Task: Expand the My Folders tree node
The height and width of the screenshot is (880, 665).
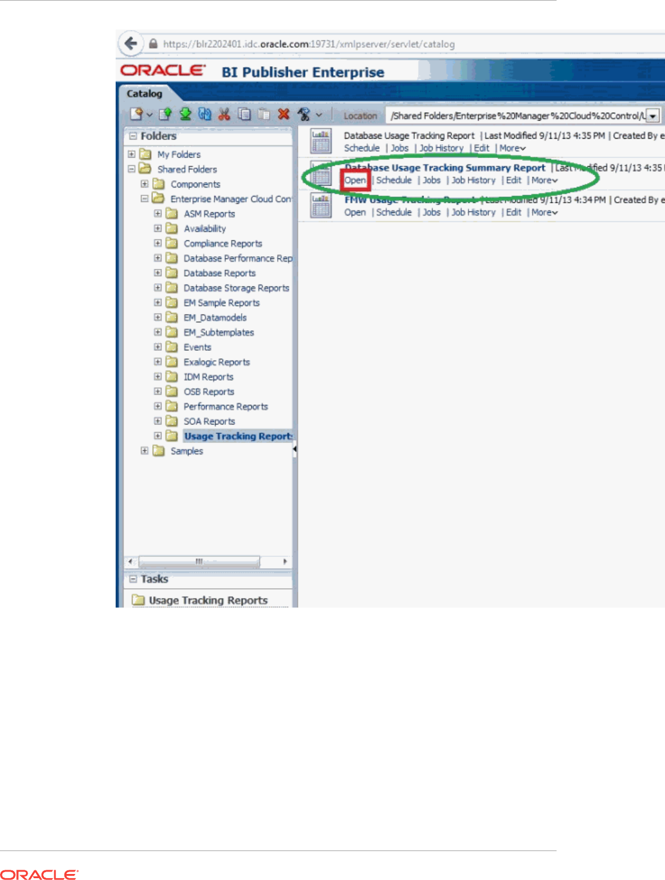Action: pos(131,154)
